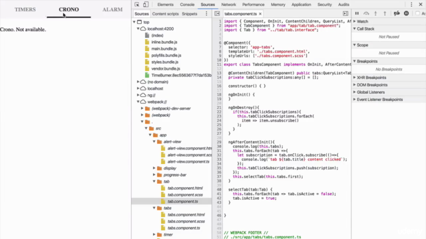Screen dimensions: 426x239
Task: Hide the file navigator sidebar
Action: tap(217, 13)
